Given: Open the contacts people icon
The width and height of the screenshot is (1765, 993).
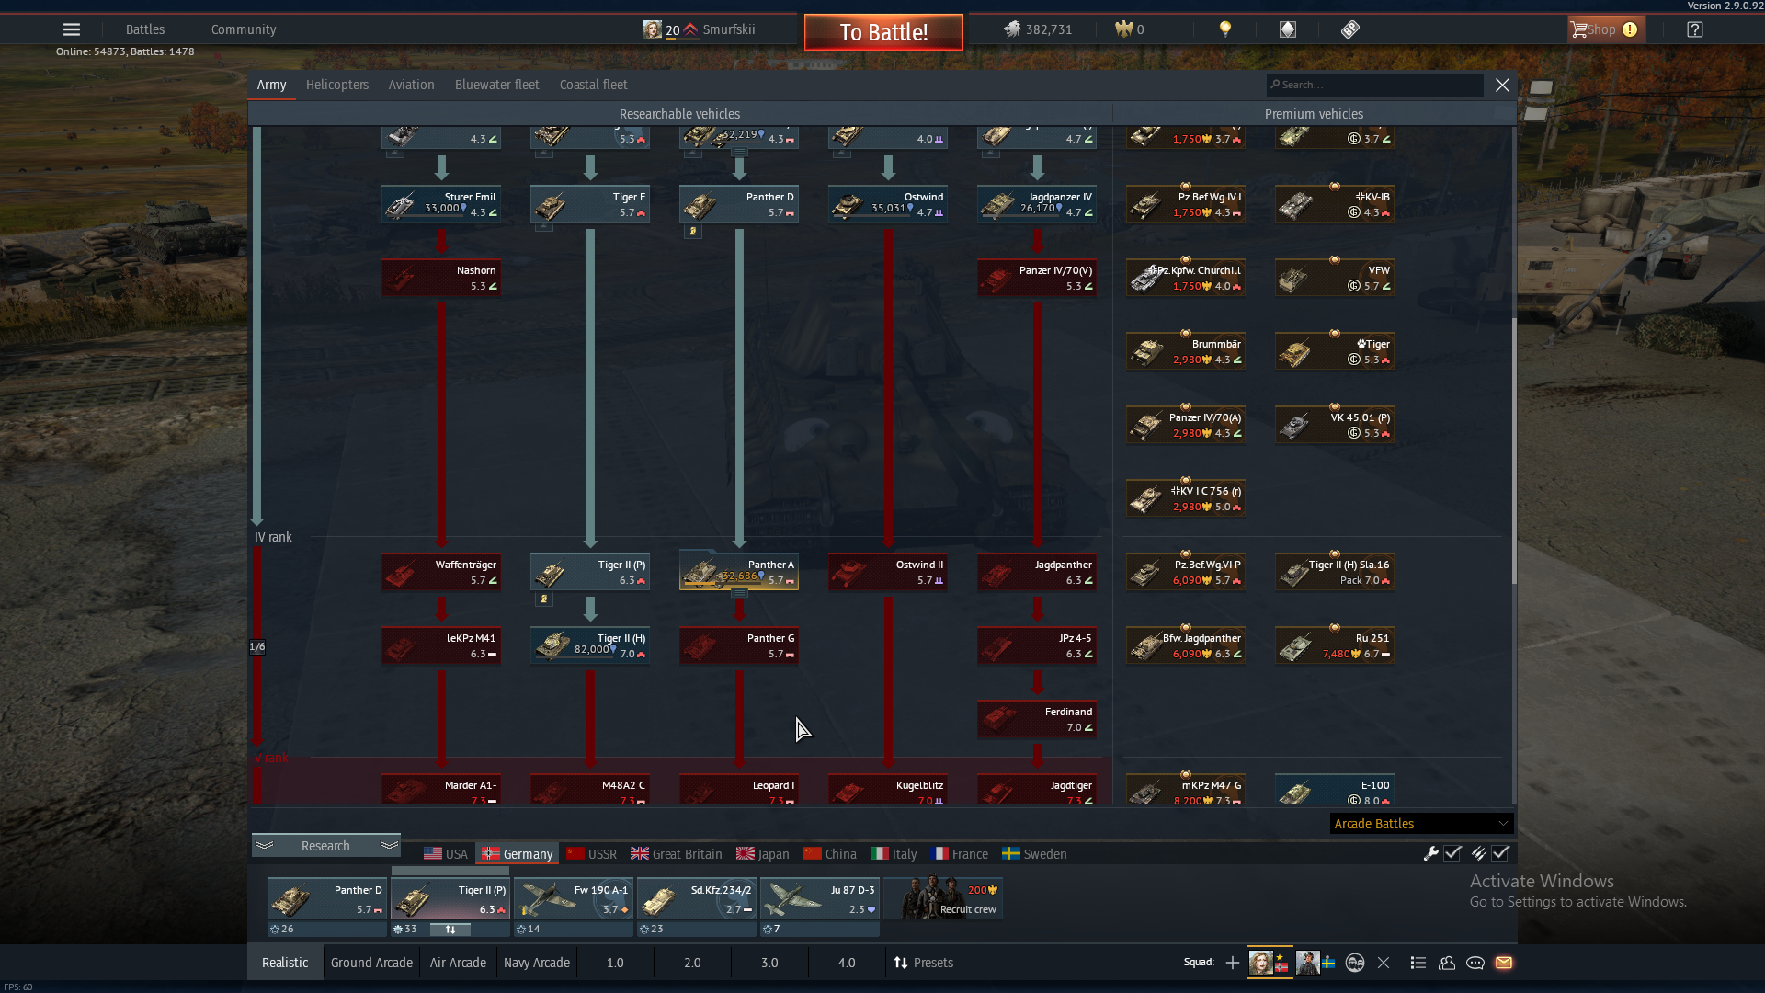Looking at the screenshot, I should pyautogui.click(x=1447, y=963).
